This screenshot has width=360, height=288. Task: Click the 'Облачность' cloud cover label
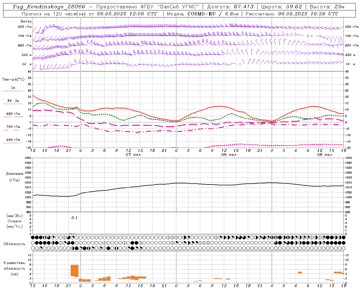(14, 244)
